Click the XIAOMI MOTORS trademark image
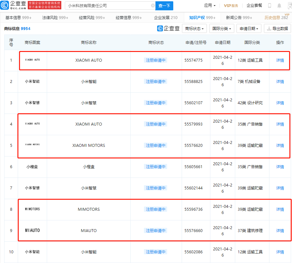 pos(32,145)
